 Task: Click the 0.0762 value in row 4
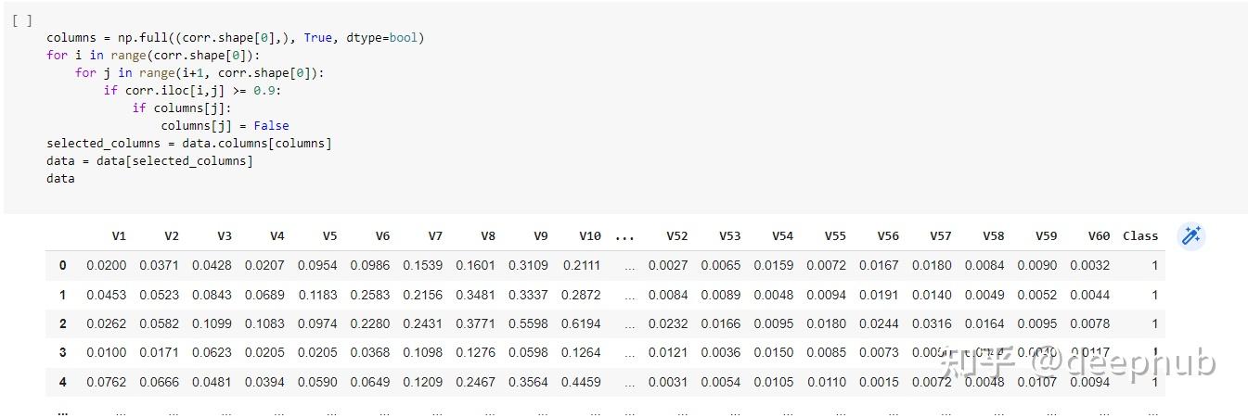[106, 381]
